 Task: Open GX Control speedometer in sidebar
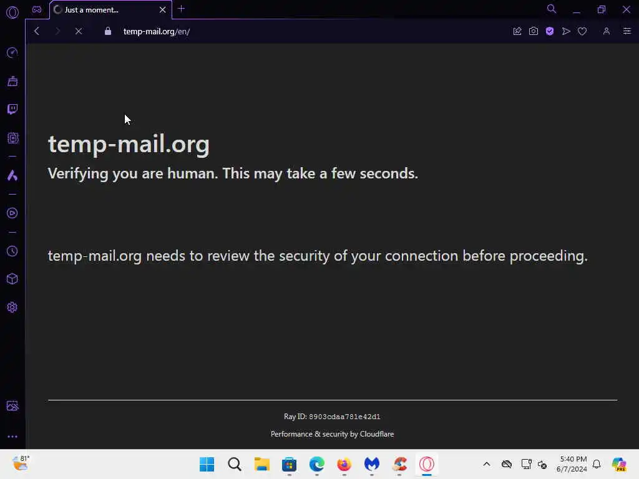point(12,52)
